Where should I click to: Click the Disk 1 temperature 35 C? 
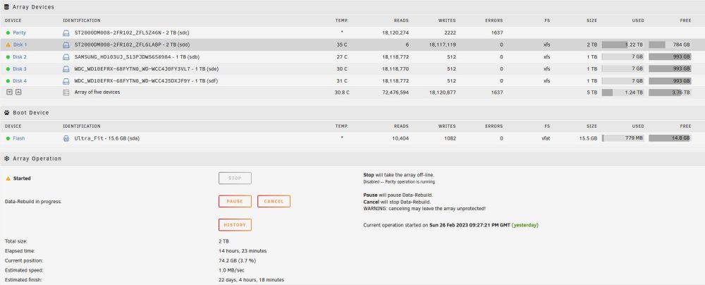tap(342, 44)
